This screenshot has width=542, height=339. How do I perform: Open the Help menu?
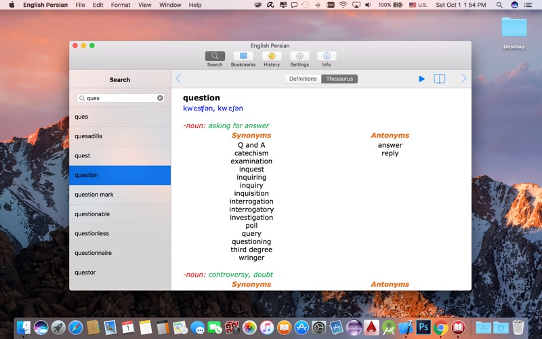(x=195, y=5)
